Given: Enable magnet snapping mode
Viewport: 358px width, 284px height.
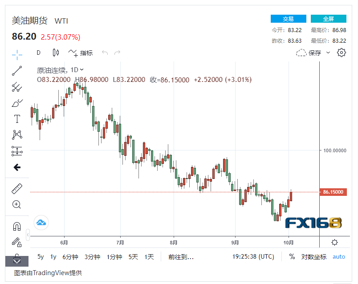Looking at the screenshot, I should point(16,226).
